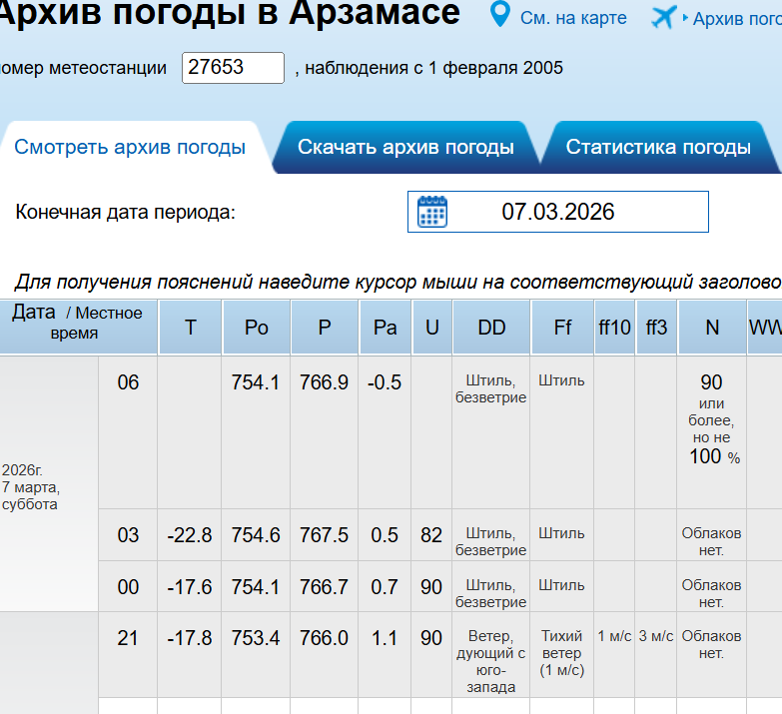Click the map pin icon
The height and width of the screenshot is (714, 782).
pos(499,16)
